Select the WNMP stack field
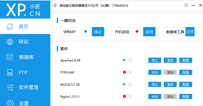 coord(76,32)
